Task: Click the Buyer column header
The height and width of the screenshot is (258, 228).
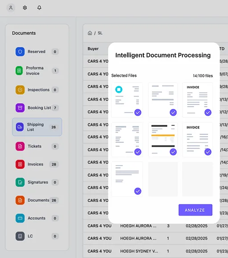Action: click(93, 49)
